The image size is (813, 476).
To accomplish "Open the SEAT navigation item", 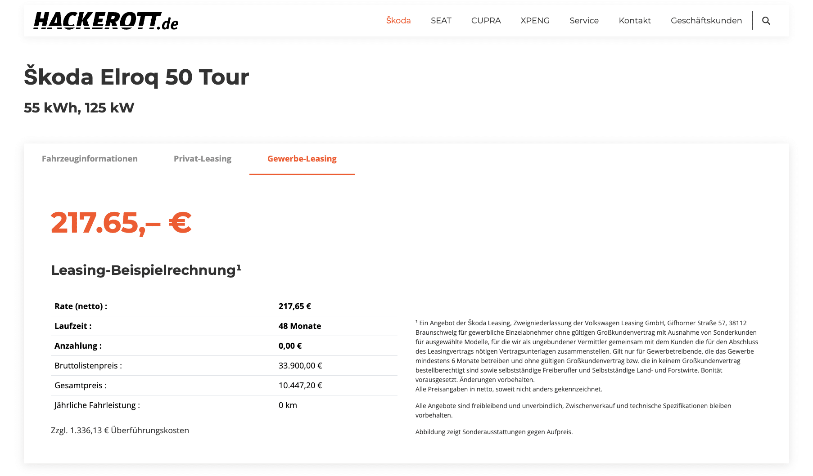I will click(x=441, y=21).
